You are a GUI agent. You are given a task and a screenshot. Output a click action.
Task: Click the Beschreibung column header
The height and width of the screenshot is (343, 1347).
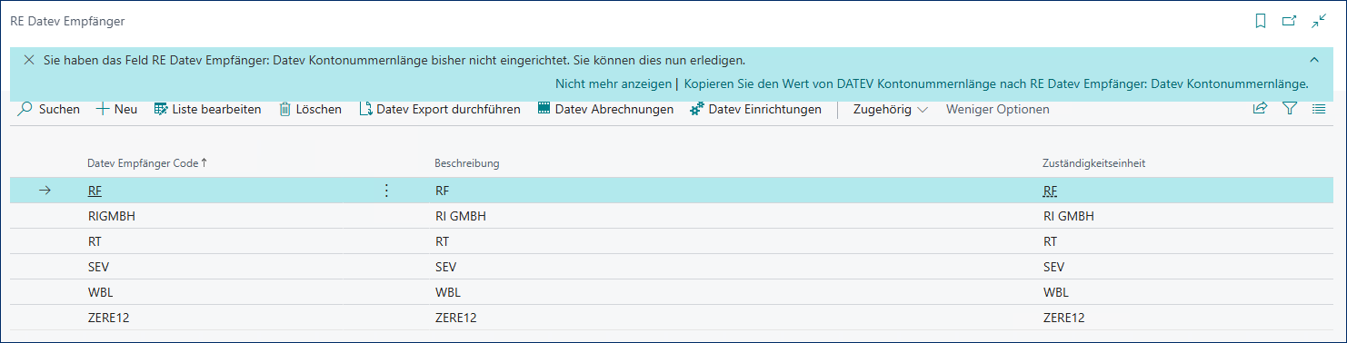tap(466, 163)
